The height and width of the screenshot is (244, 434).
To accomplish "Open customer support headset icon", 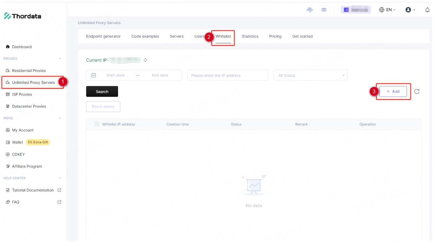I will [310, 10].
